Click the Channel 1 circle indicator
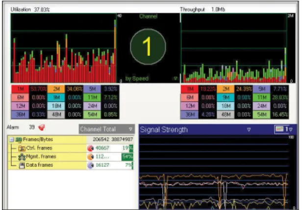The width and height of the screenshot is (302, 210). (x=148, y=47)
